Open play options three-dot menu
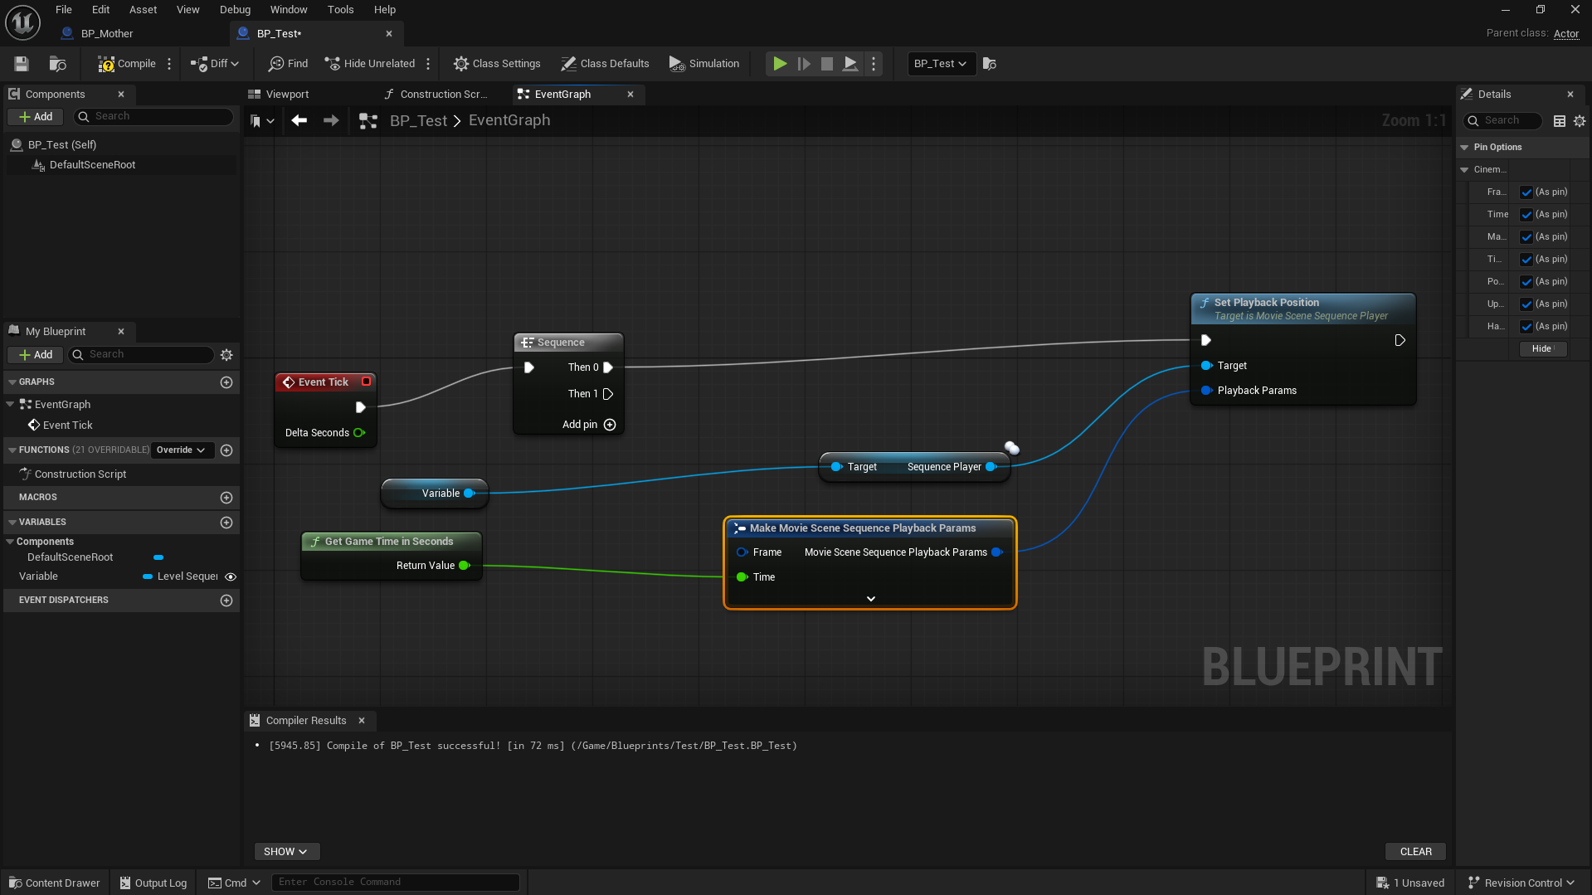This screenshot has width=1592, height=895. (x=874, y=64)
